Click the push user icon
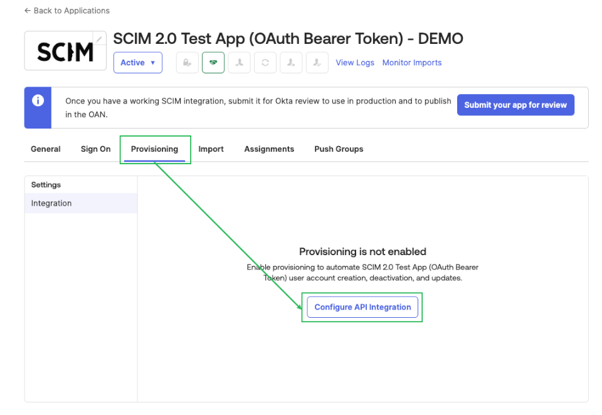Viewport: 602px width, 415px height. 291,63
